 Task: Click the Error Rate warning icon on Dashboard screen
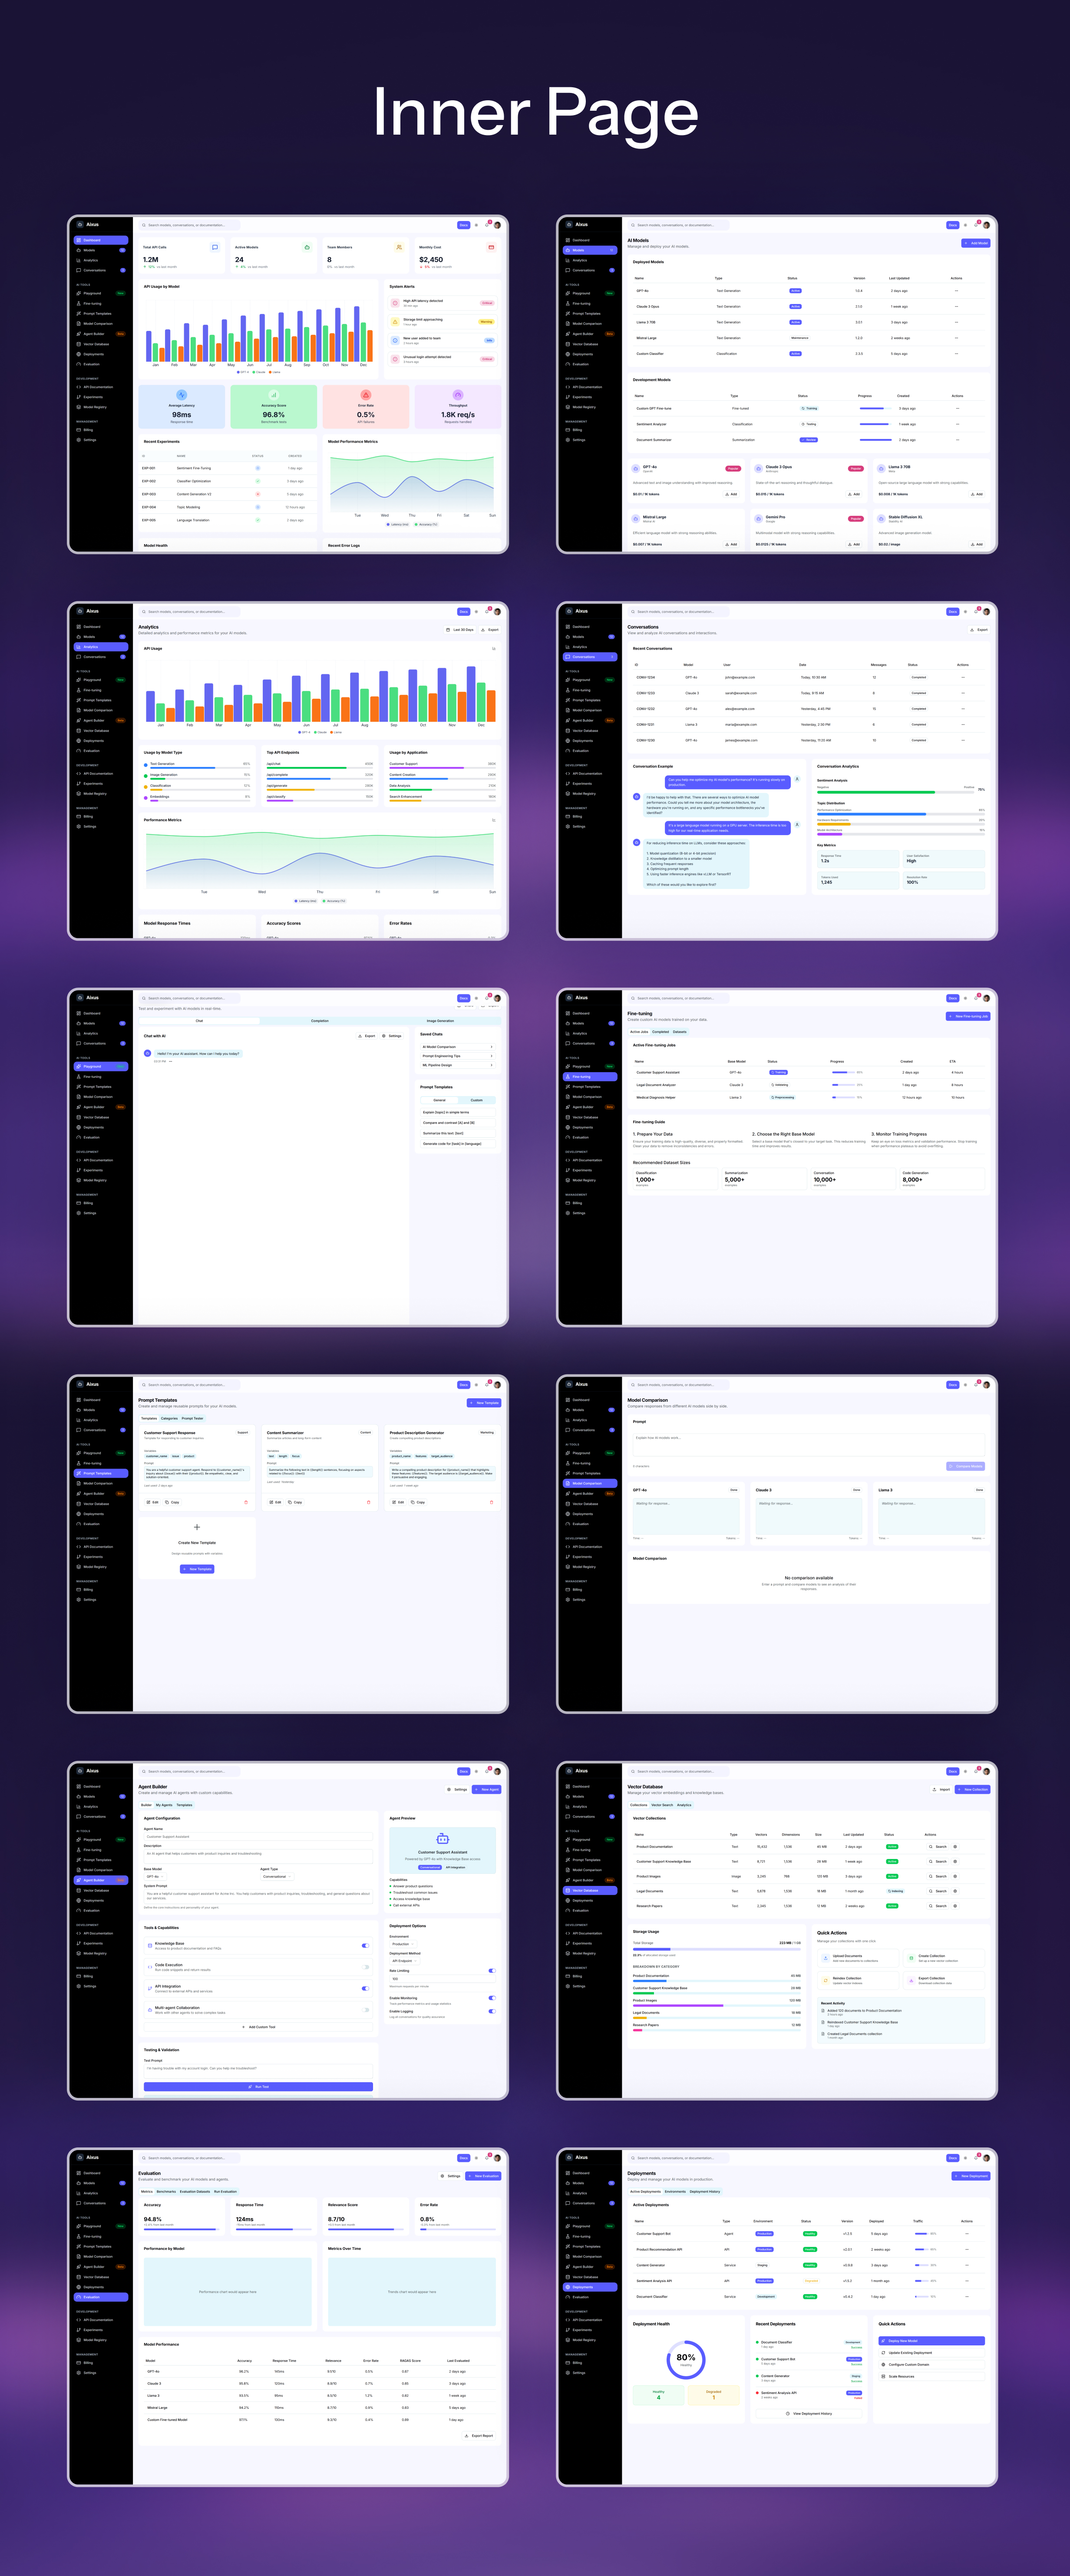tap(366, 395)
